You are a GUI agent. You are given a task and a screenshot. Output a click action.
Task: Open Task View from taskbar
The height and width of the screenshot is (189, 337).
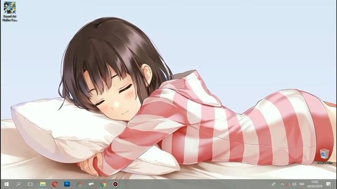(x=31, y=184)
